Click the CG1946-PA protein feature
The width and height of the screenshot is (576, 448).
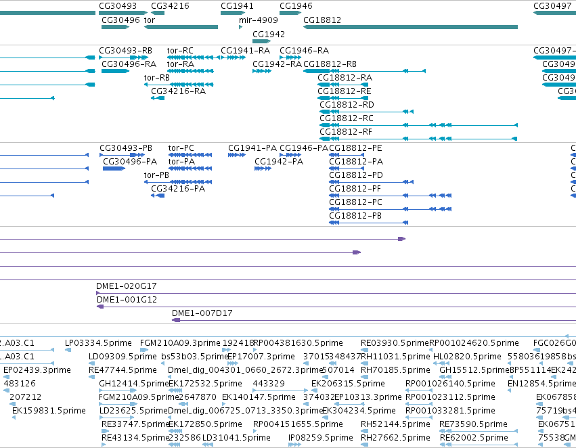(x=290, y=155)
